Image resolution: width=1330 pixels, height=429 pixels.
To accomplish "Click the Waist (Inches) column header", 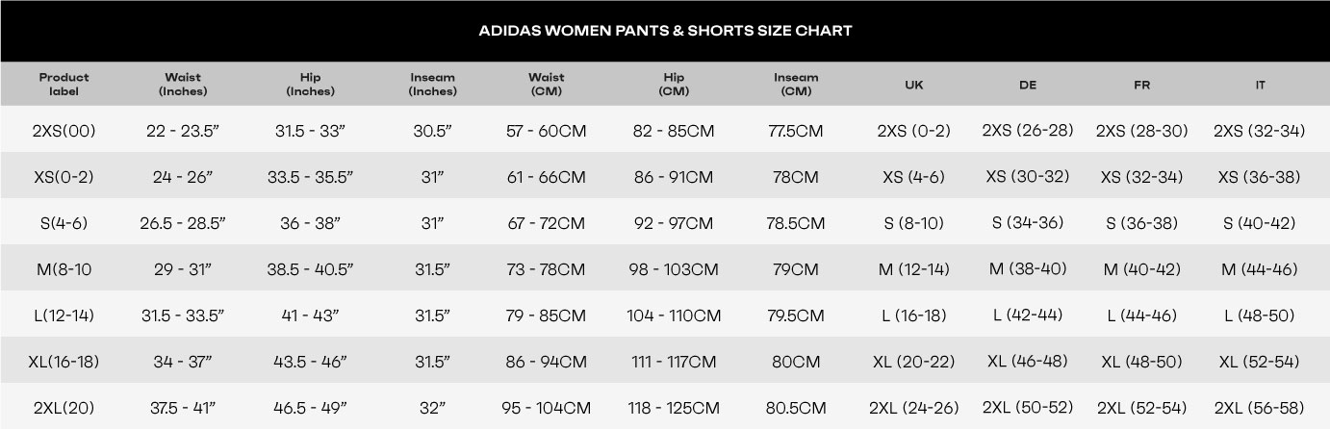I will [x=183, y=85].
